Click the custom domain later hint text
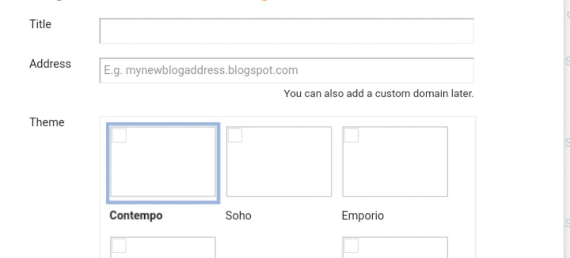This screenshot has width=570, height=258. coord(378,94)
